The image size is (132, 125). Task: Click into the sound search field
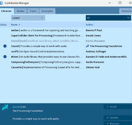point(26,18)
